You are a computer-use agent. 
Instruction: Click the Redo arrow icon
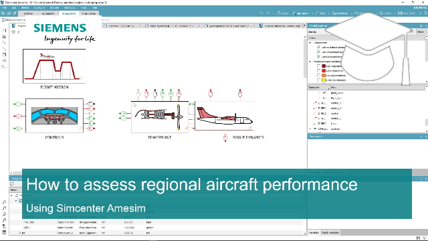pyautogui.click(x=267, y=13)
